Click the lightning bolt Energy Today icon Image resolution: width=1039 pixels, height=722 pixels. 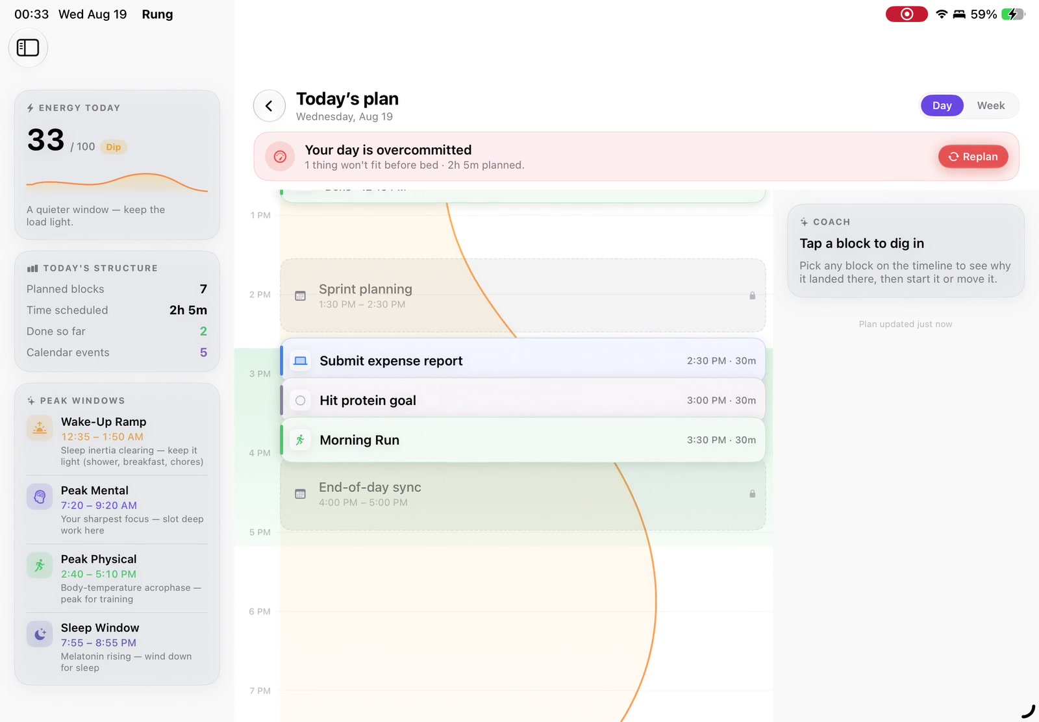[31, 108]
